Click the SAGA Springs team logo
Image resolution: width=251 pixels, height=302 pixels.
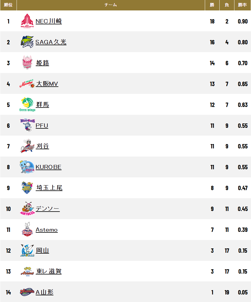tap(27, 42)
